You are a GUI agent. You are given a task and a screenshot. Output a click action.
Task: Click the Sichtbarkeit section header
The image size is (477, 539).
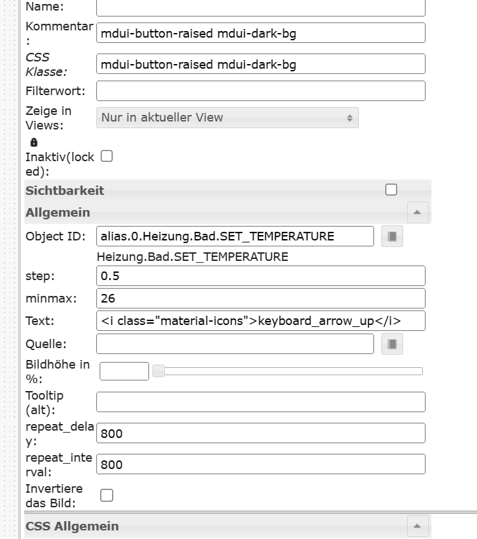65,191
